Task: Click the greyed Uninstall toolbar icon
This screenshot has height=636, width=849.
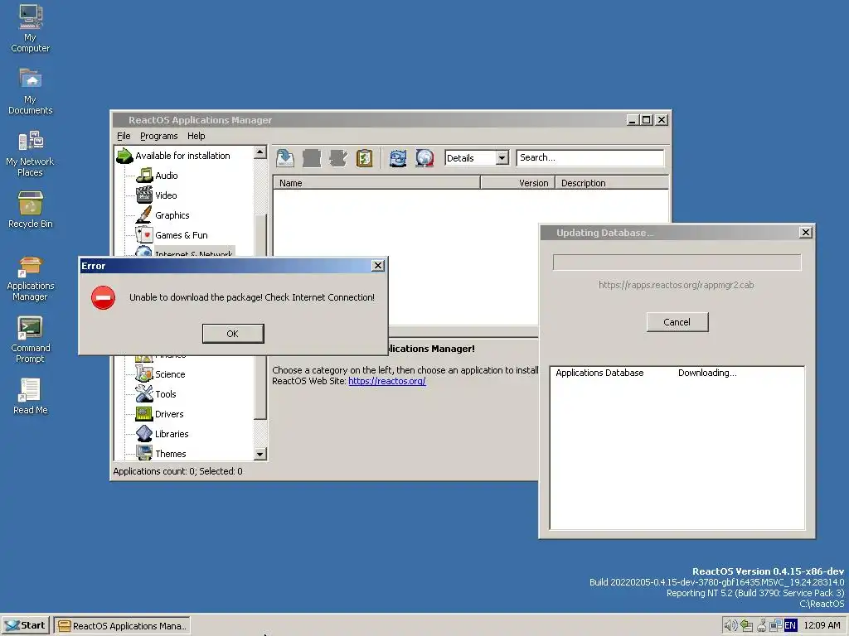Action: click(312, 158)
